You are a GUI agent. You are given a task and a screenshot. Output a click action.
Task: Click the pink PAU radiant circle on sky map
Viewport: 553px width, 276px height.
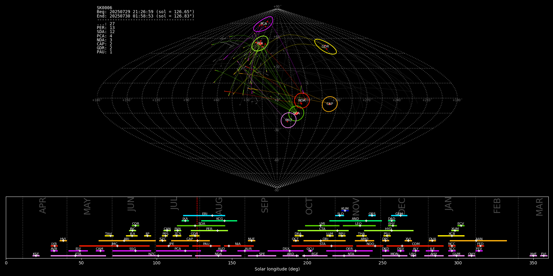[x=288, y=120]
